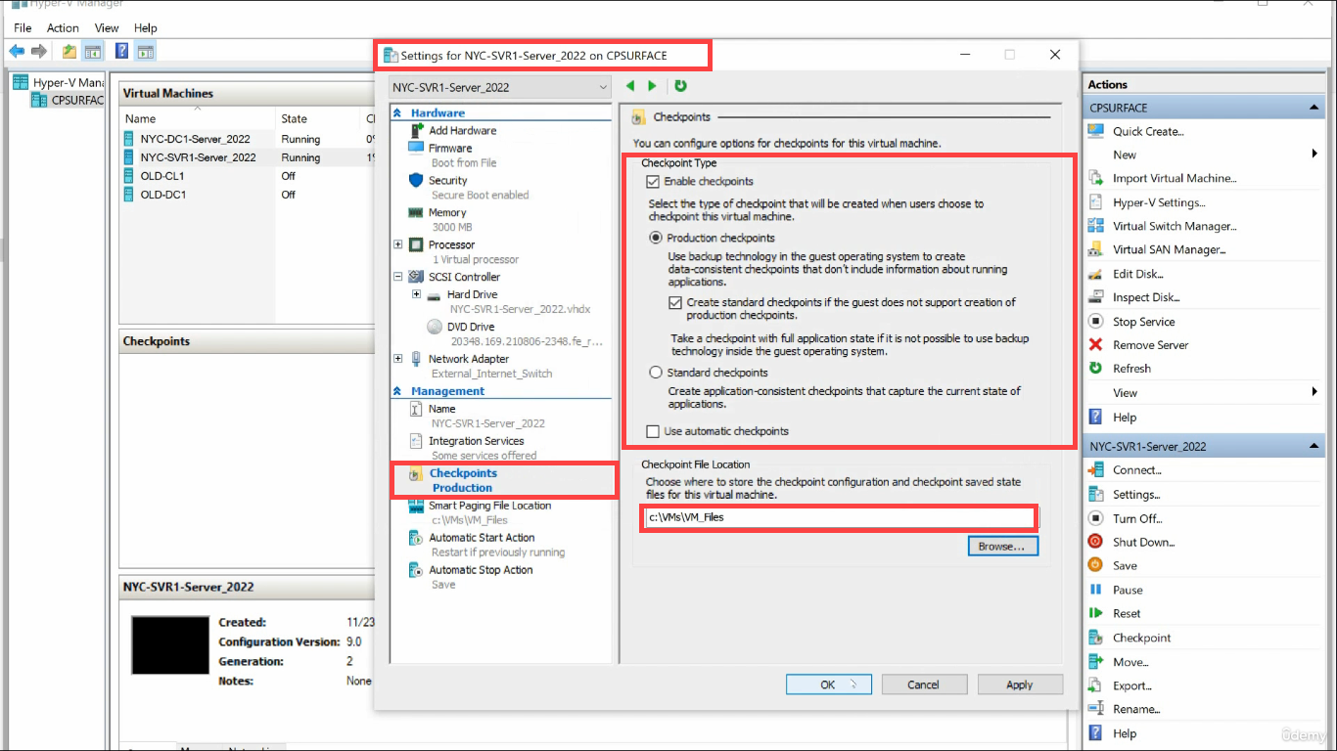
Task: Click the Browse... button
Action: [x=1002, y=547]
